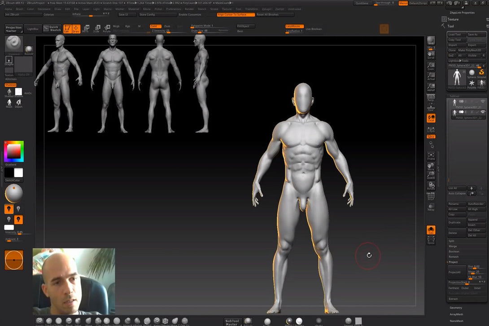
Task: Toggle LazyMouse on or off
Action: pos(294,26)
